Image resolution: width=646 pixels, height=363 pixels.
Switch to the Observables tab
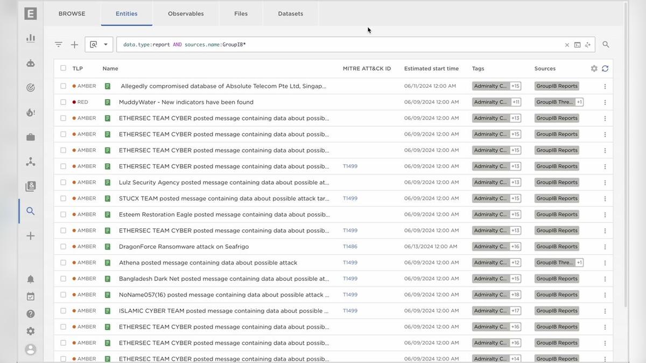[186, 13]
